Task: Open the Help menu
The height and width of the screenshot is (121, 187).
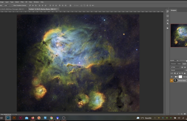Action: (x=42, y=2)
